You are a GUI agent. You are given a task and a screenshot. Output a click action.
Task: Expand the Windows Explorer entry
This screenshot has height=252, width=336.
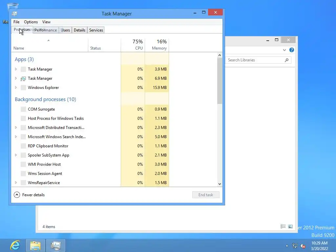pyautogui.click(x=16, y=87)
